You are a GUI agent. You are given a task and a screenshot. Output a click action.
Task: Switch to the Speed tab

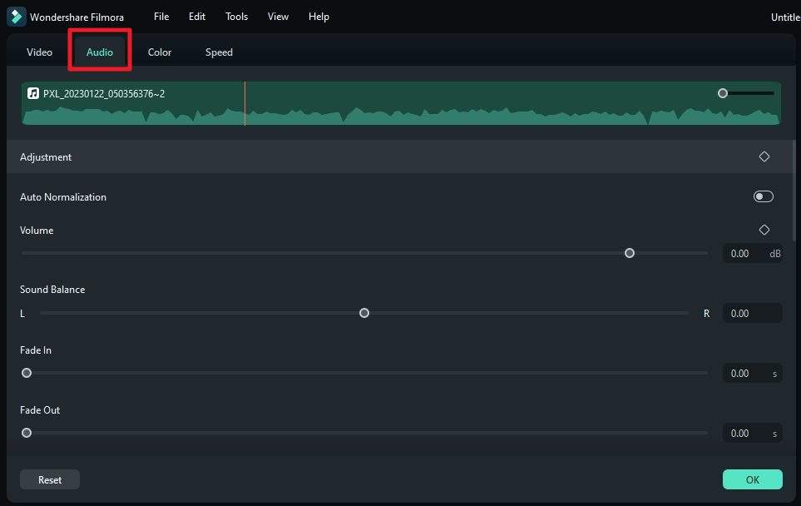(219, 52)
